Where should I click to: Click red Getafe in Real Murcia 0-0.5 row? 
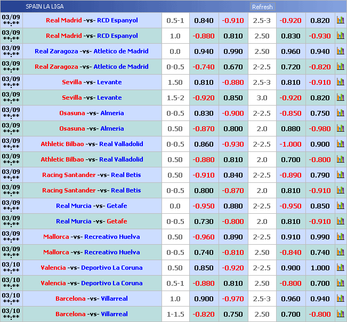(x=117, y=221)
